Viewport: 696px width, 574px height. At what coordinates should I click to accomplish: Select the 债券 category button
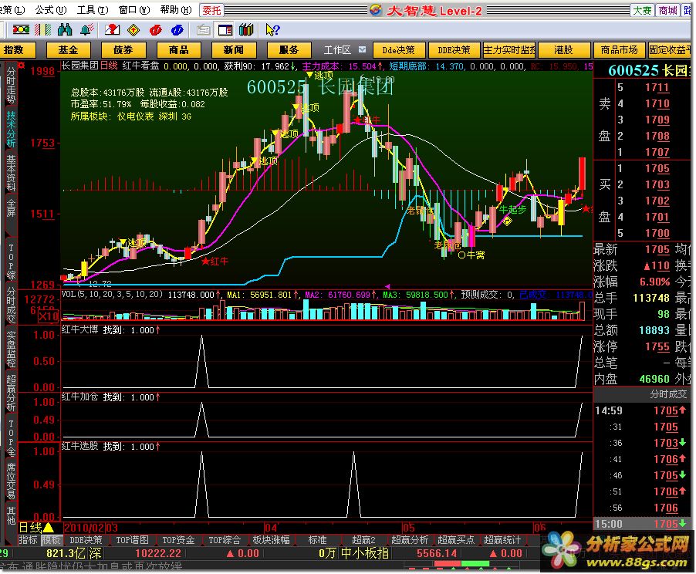123,49
